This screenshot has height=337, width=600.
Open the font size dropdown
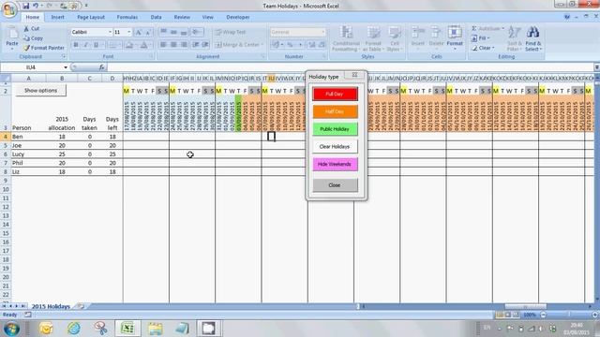pyautogui.click(x=129, y=32)
